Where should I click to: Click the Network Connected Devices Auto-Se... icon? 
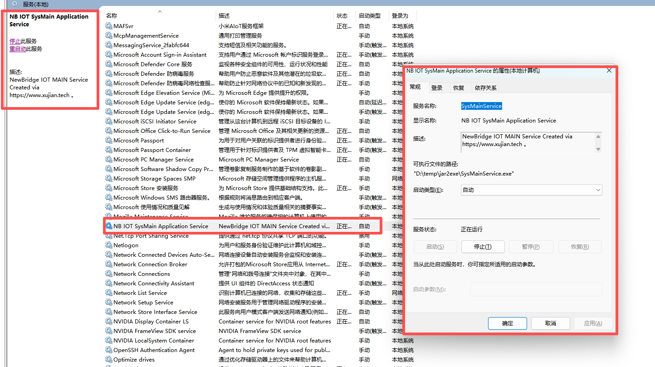click(x=109, y=255)
